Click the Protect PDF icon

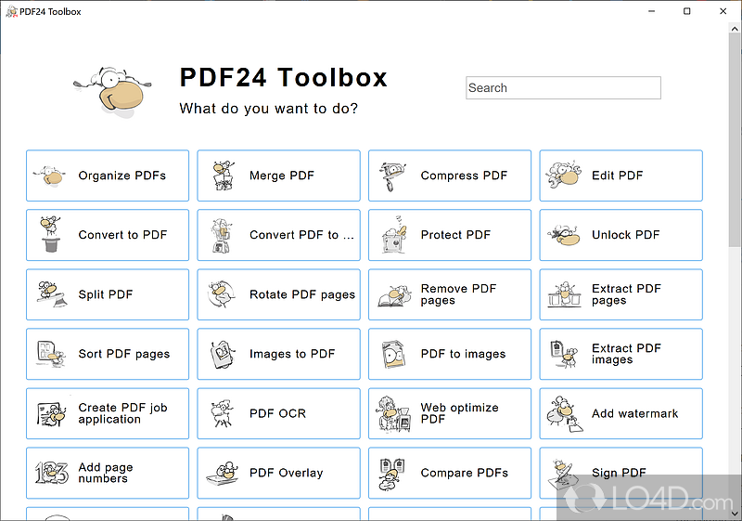point(392,235)
